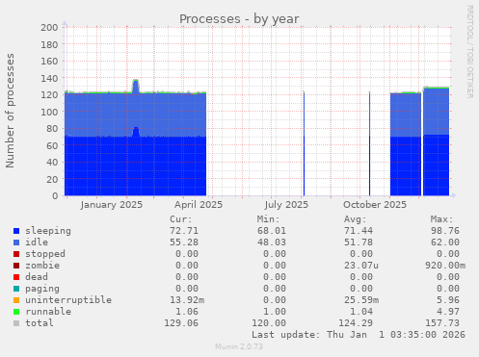Click zombie average value 23.07u
Viewport: 479px width, 357px height.
click(x=361, y=266)
